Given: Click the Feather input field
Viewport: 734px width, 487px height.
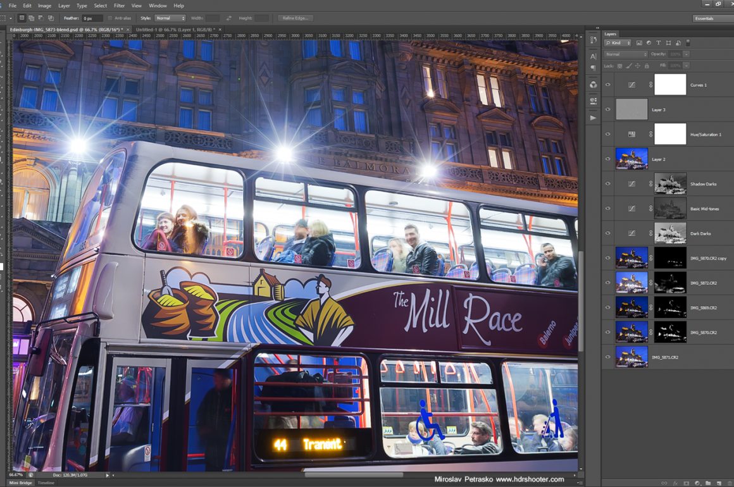Looking at the screenshot, I should pyautogui.click(x=92, y=18).
